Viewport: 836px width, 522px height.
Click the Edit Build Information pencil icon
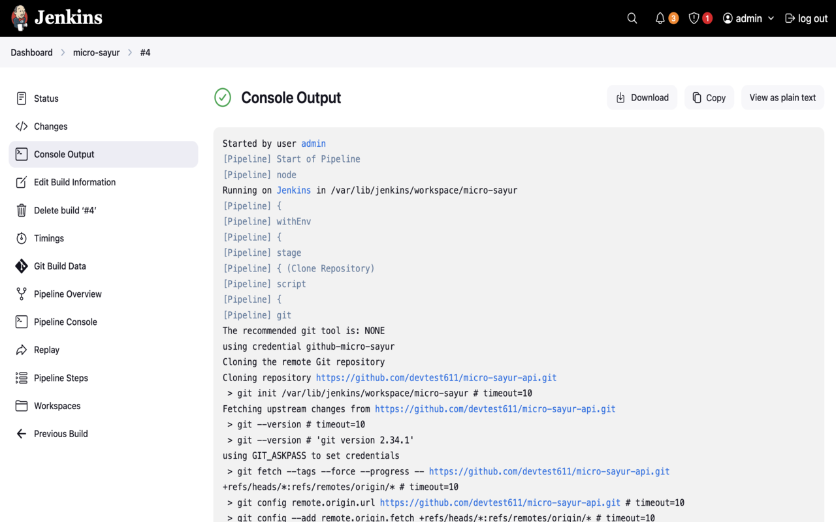tap(22, 182)
